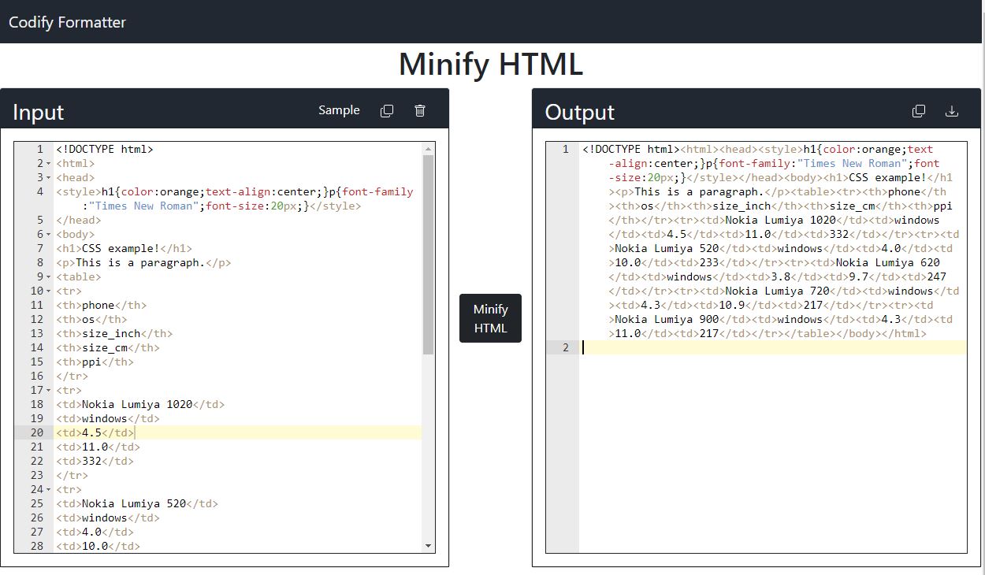
Task: Select line number 1 in output gutter
Action: (x=565, y=150)
